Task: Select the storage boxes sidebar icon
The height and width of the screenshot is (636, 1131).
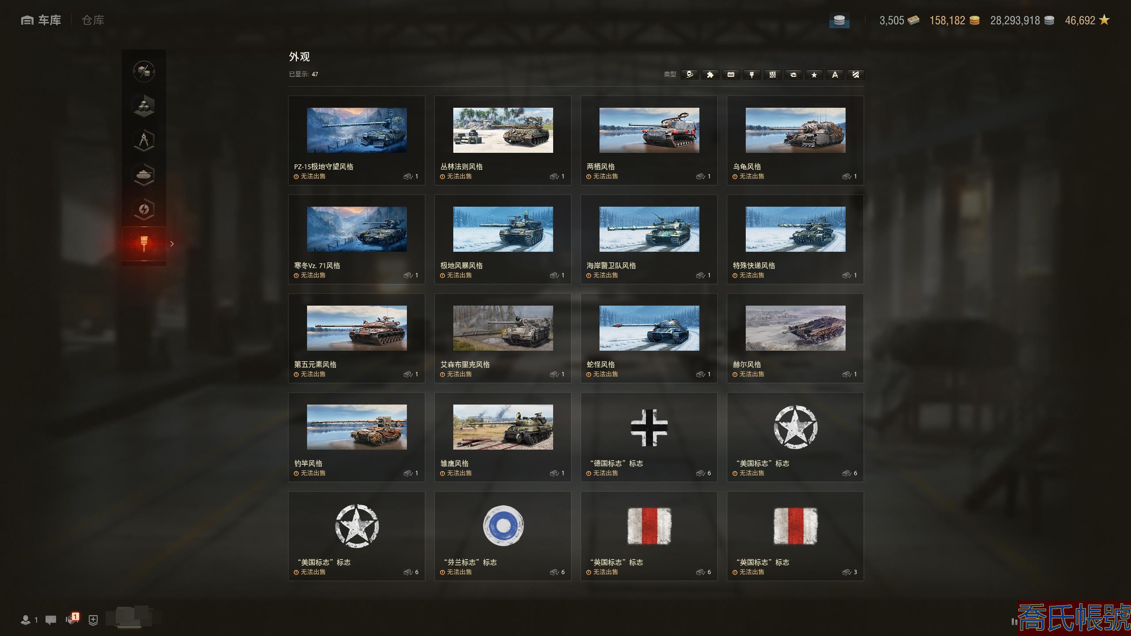Action: 144,106
